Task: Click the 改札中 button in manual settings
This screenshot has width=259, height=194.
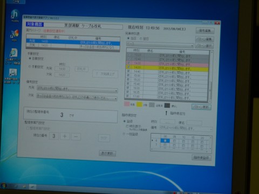Action: click(81, 69)
